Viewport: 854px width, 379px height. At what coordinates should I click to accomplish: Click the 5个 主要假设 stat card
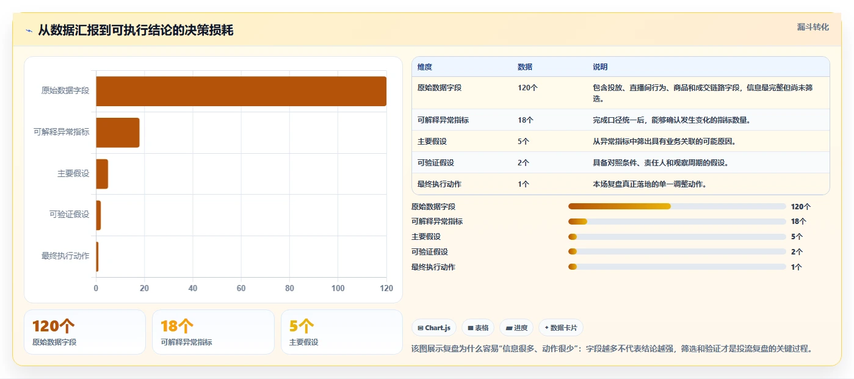pyautogui.click(x=342, y=332)
